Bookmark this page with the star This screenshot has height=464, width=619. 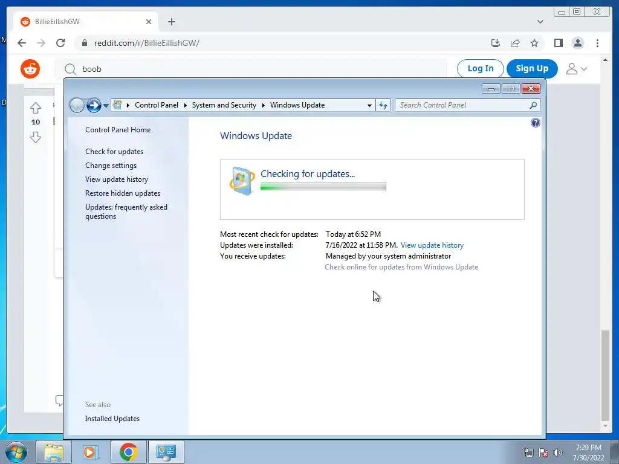[x=534, y=43]
